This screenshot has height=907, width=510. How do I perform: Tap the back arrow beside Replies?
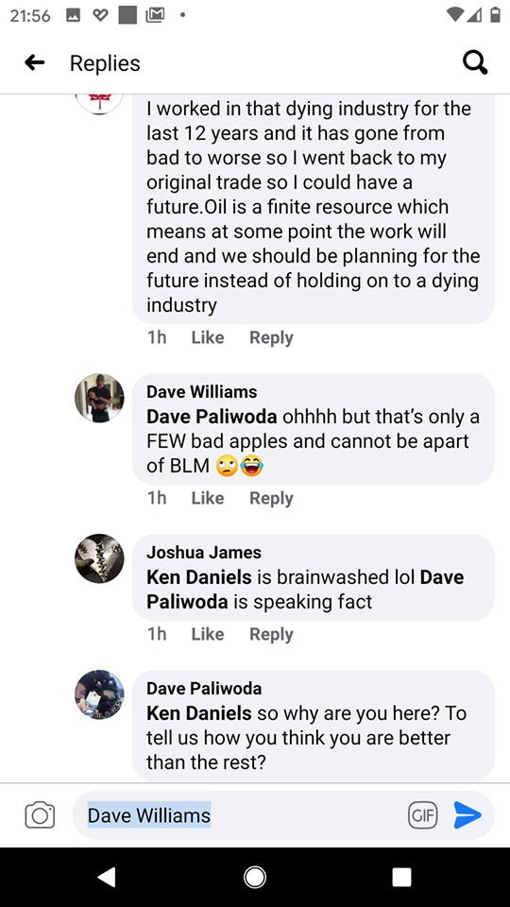pyautogui.click(x=35, y=62)
